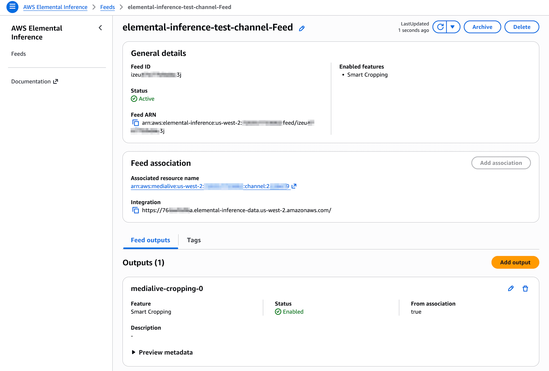
Task: Copy the Integration endpoint URL
Action: (135, 210)
